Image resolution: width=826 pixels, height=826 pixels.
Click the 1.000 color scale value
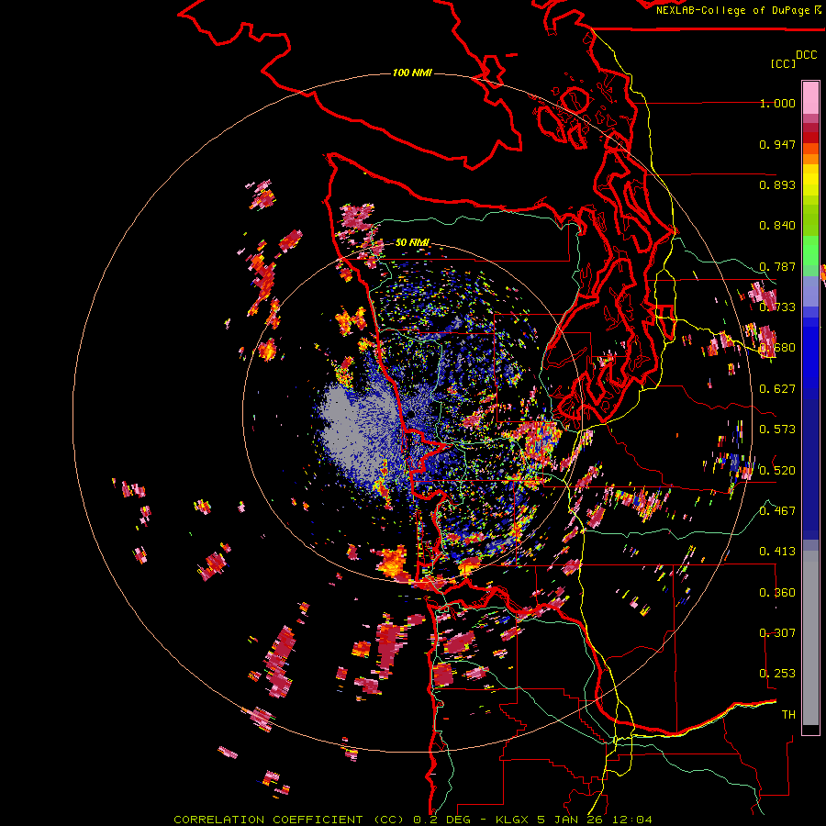pyautogui.click(x=777, y=103)
